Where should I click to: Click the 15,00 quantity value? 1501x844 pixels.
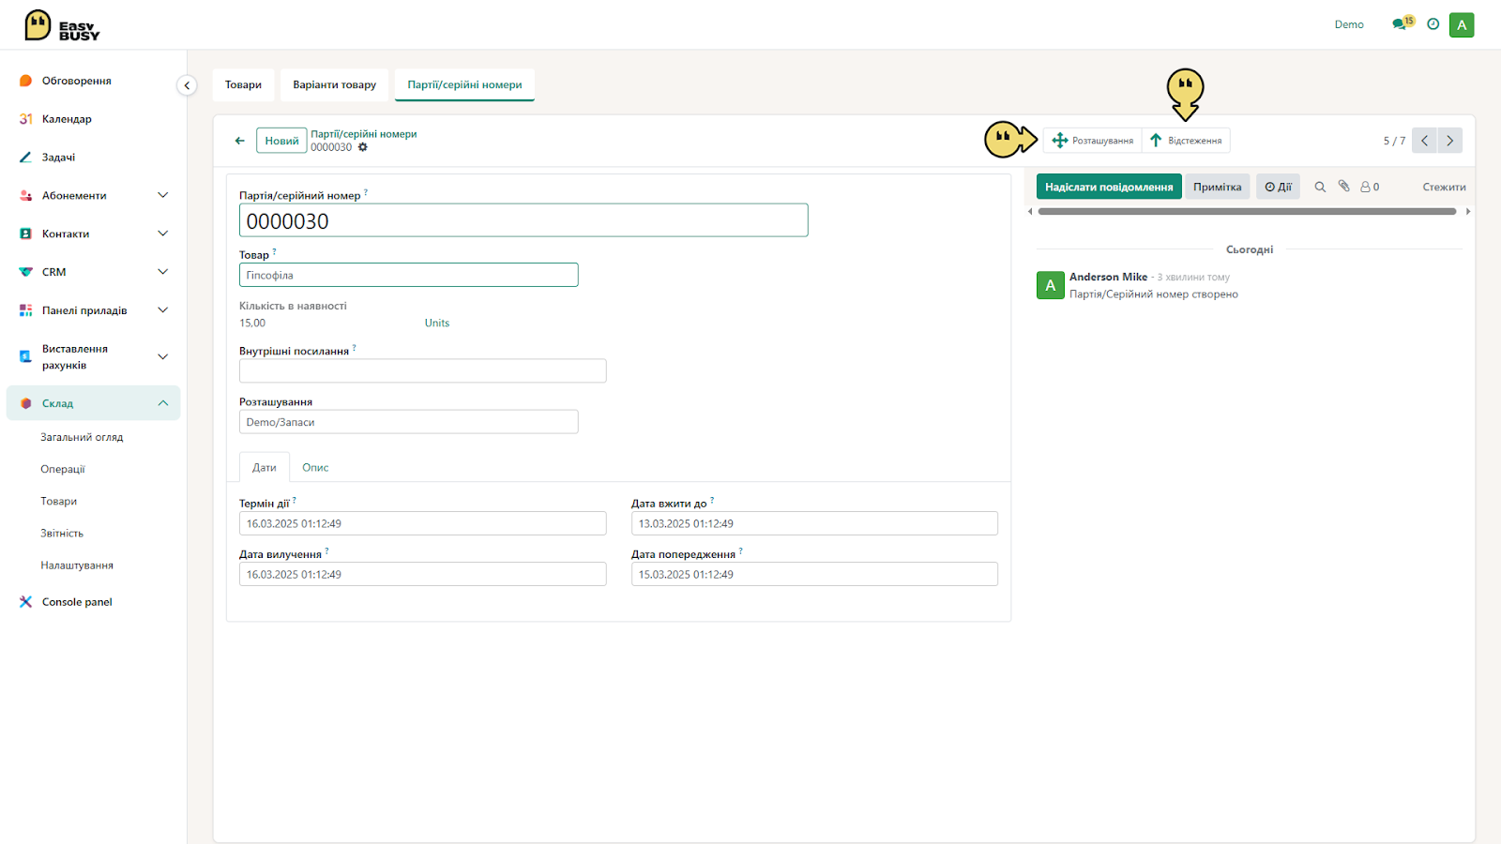tap(252, 323)
